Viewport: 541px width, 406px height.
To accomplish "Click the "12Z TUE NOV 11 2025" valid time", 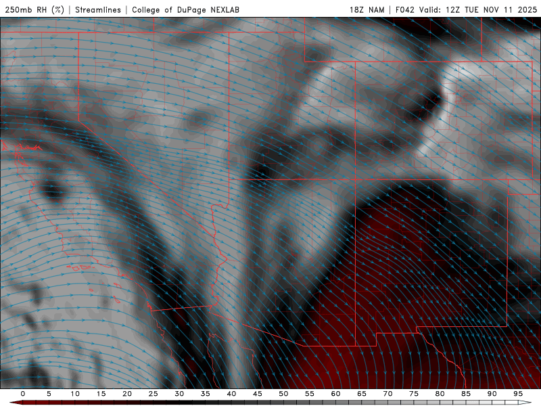I will pyautogui.click(x=492, y=9).
